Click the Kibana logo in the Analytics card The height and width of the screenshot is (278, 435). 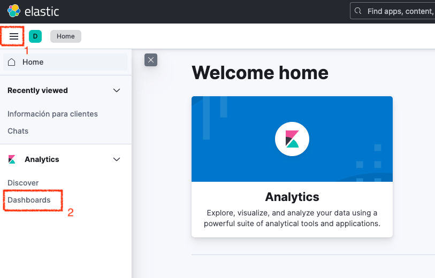[x=292, y=139]
